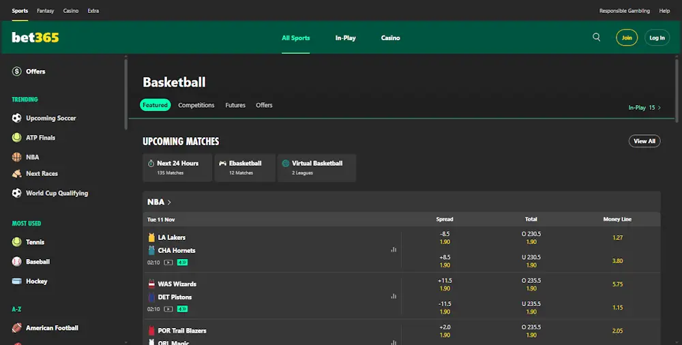Select Over 230.5 total odds
This screenshot has height=345, width=682.
[x=531, y=238]
